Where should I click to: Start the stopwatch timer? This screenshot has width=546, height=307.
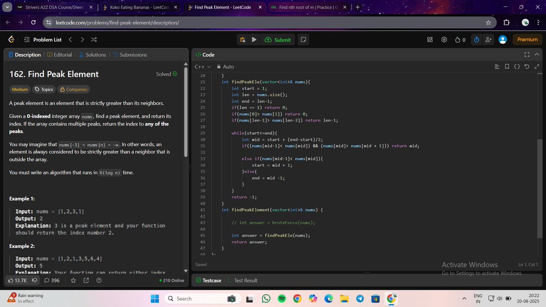point(476,40)
